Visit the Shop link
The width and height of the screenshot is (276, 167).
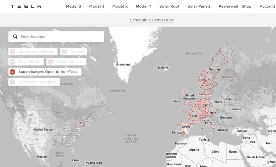pyautogui.click(x=247, y=6)
